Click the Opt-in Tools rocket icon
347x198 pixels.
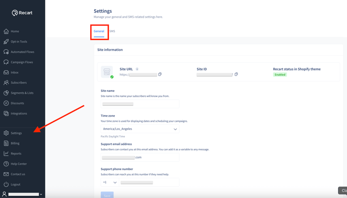[6, 41]
